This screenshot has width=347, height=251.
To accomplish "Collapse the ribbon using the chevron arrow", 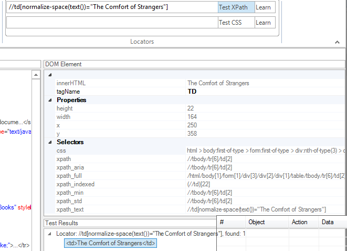I will (x=337, y=42).
